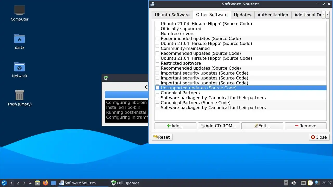
Task: Open the Updates tab
Action: [x=242, y=15]
